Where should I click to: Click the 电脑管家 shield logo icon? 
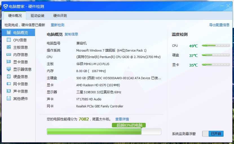tap(6, 6)
